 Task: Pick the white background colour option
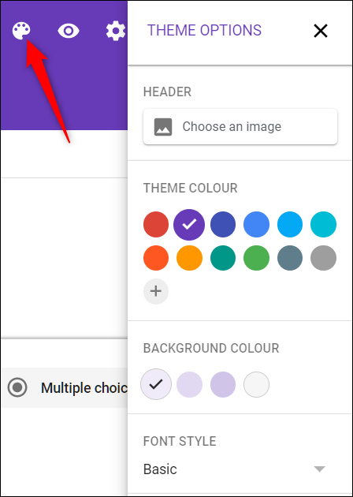(256, 384)
